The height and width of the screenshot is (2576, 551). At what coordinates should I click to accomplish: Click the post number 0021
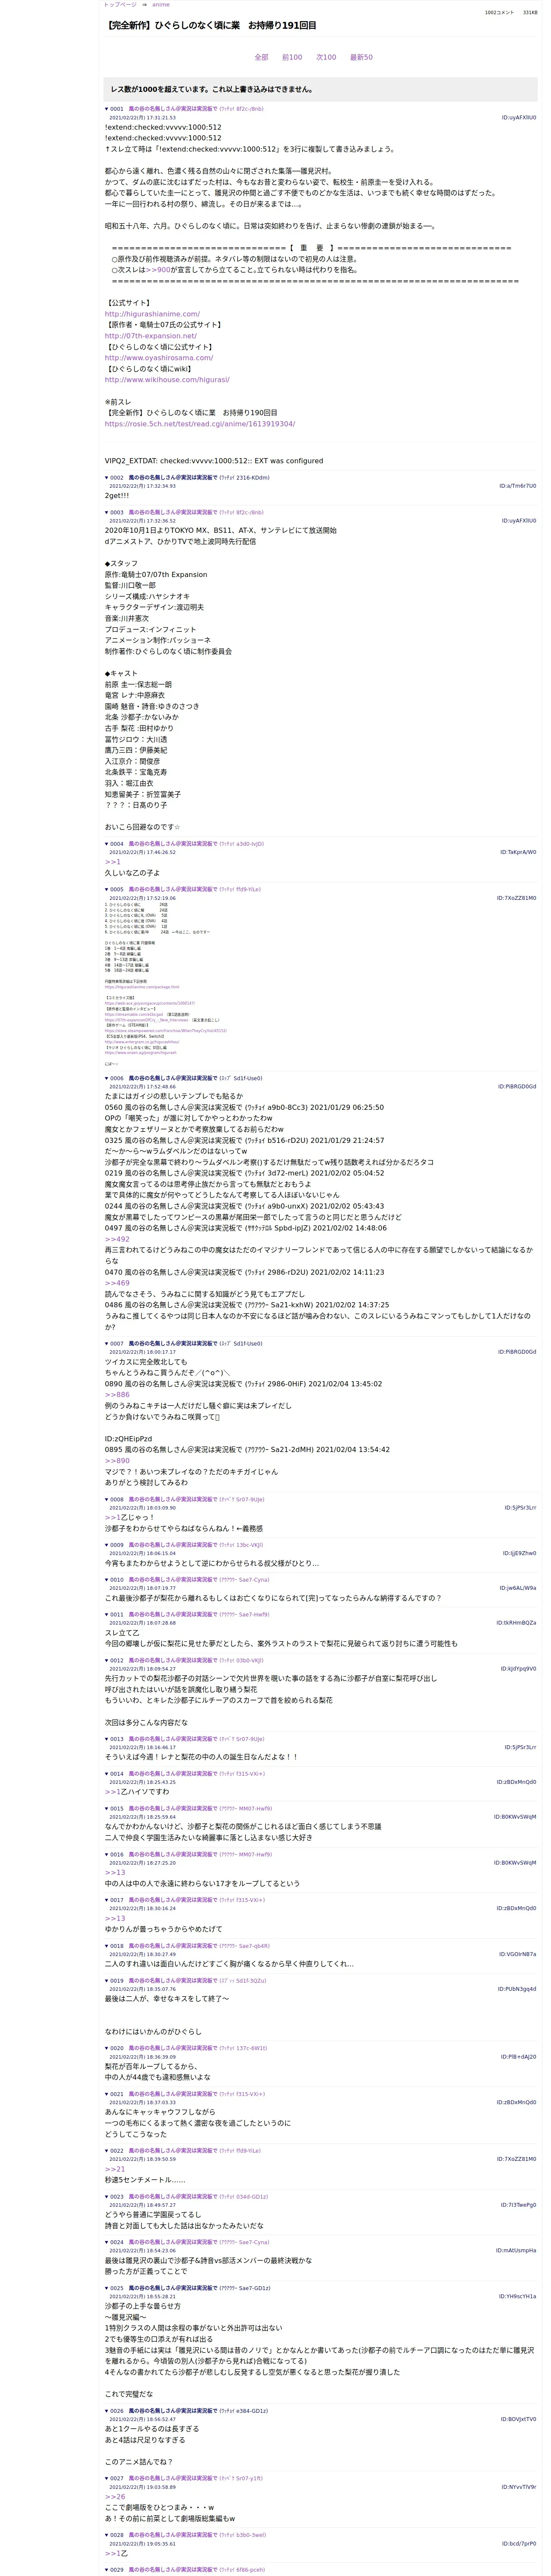[x=117, y=2094]
